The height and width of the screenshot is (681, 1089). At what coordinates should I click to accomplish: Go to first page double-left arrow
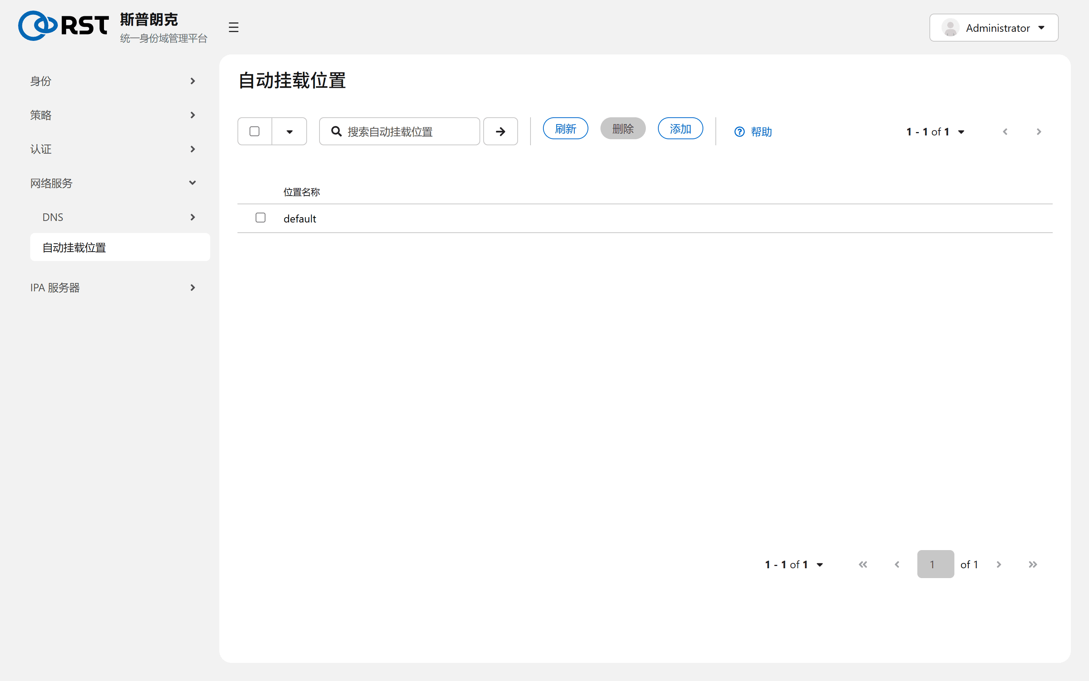pos(863,564)
